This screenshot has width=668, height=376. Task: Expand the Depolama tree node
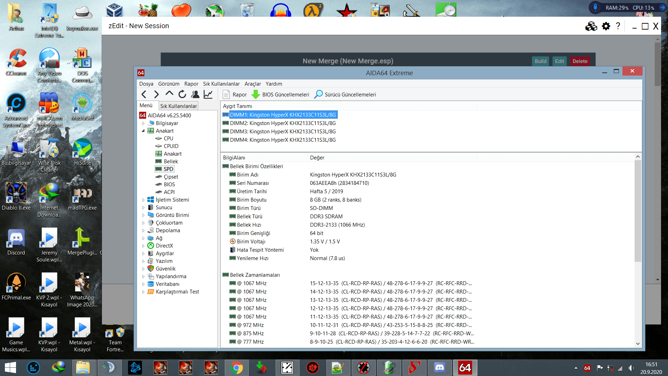143,230
